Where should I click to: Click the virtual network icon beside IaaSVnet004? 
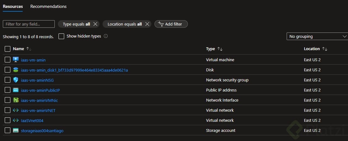(x=16, y=120)
